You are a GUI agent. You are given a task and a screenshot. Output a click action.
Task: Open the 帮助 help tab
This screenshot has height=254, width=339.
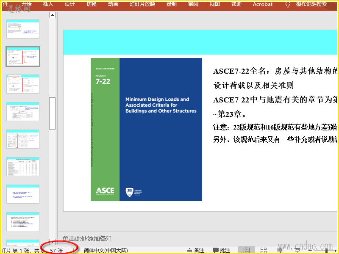(236, 4)
